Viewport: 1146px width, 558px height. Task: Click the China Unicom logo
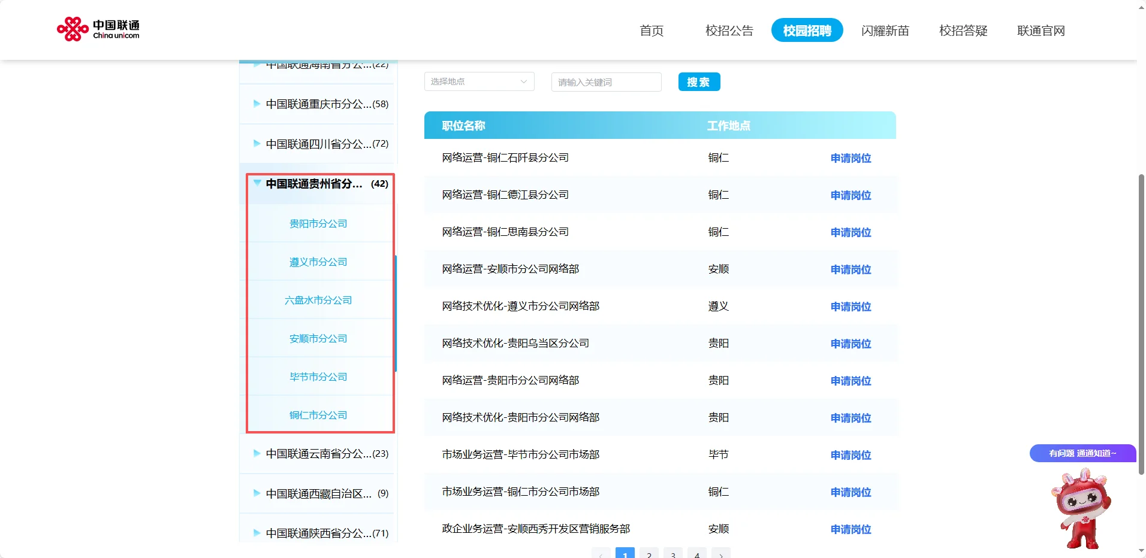[98, 29]
